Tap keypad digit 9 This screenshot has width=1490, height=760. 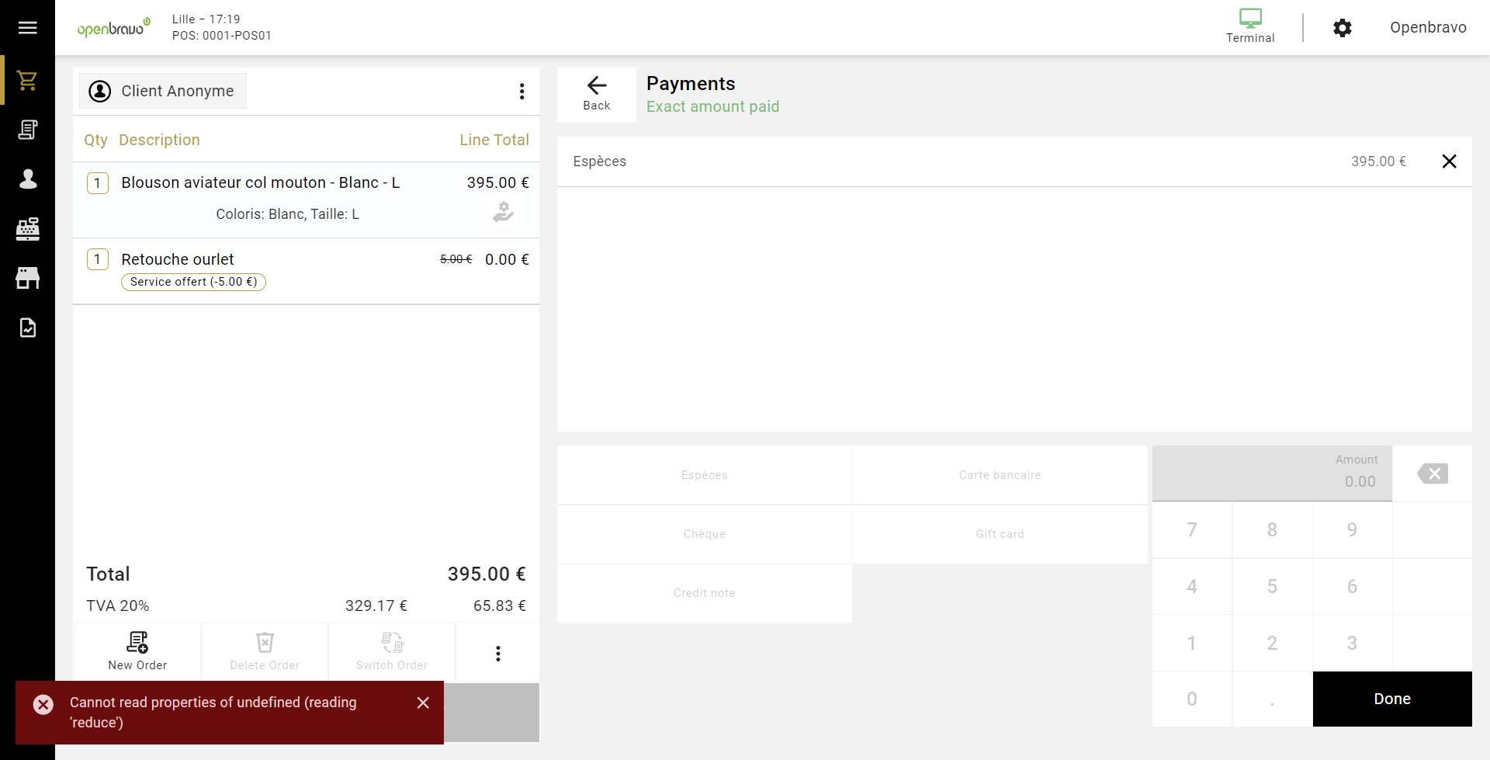1351,529
